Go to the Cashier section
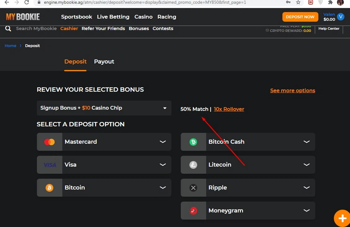The width and height of the screenshot is (350, 227). pos(69,28)
